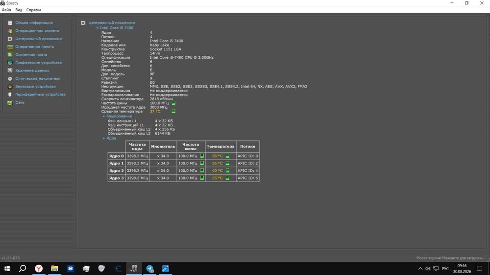Click the volume speaker tray icon
Image resolution: width=490 pixels, height=275 pixels.
pos(428,269)
